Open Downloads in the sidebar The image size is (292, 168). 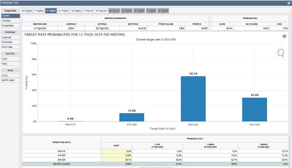(10, 42)
